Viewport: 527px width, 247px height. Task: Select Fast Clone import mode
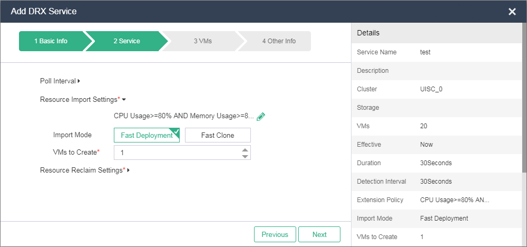[218, 135]
